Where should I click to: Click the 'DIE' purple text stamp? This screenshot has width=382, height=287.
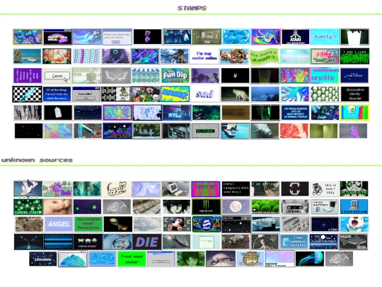[147, 242]
